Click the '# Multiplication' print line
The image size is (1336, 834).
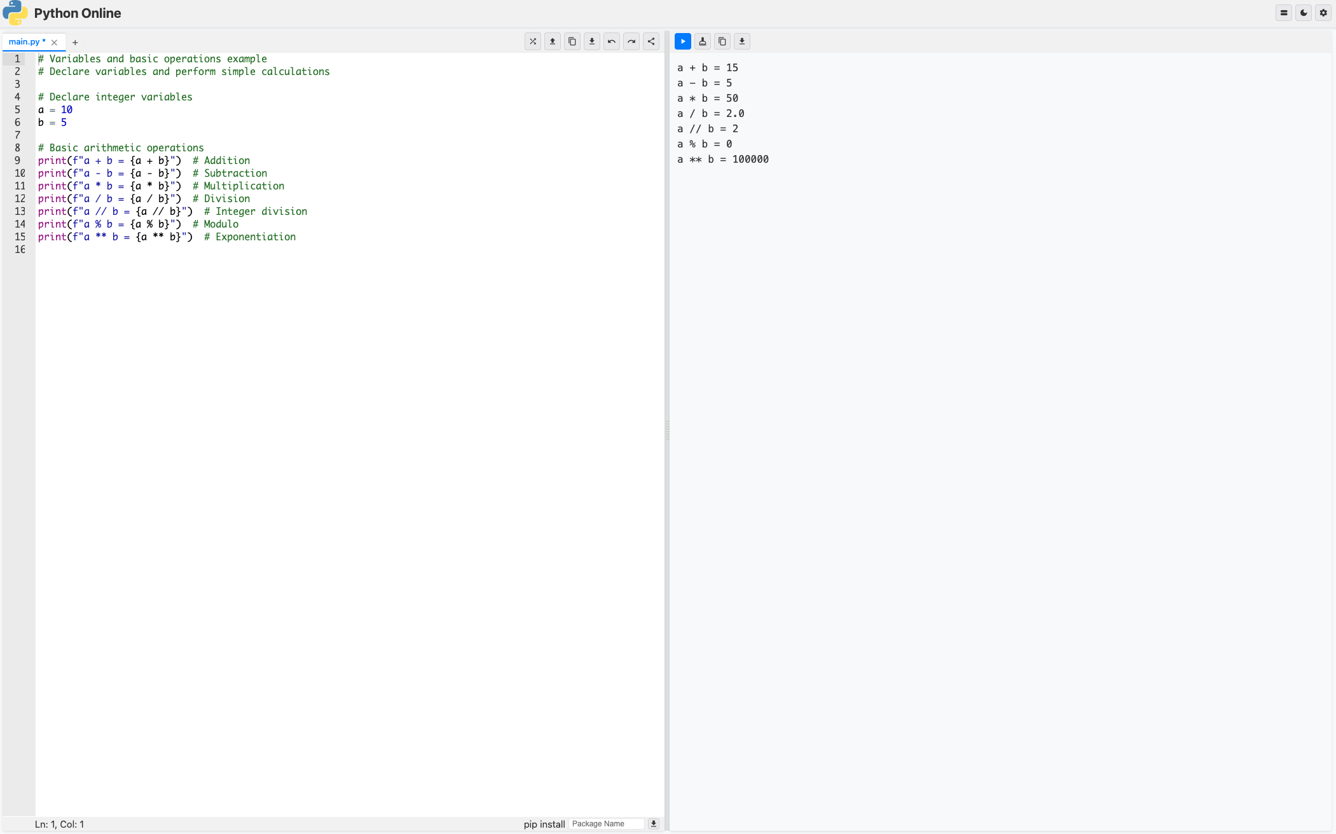point(161,186)
